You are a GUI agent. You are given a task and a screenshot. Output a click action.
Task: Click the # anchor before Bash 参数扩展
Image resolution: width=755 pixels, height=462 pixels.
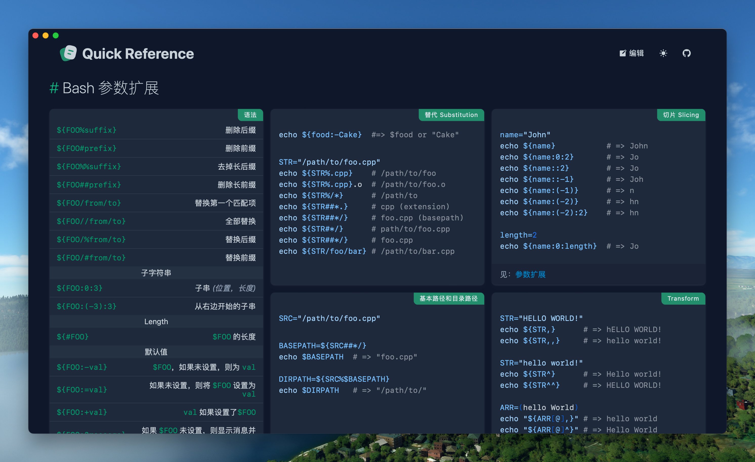[x=54, y=88]
